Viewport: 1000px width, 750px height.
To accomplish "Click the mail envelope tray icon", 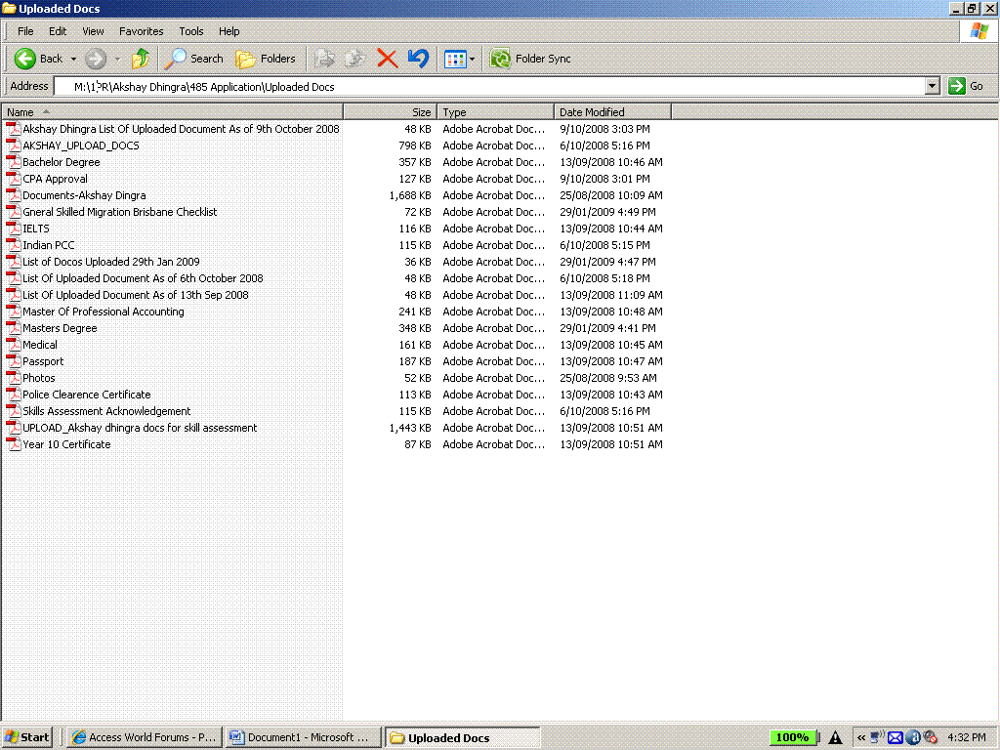I will coord(896,737).
